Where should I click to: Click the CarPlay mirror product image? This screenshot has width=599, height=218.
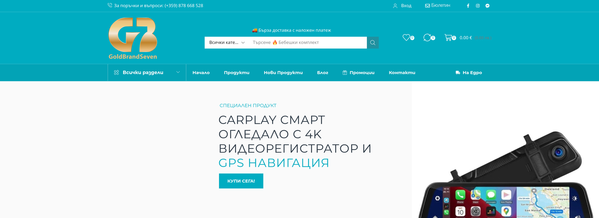(505, 175)
